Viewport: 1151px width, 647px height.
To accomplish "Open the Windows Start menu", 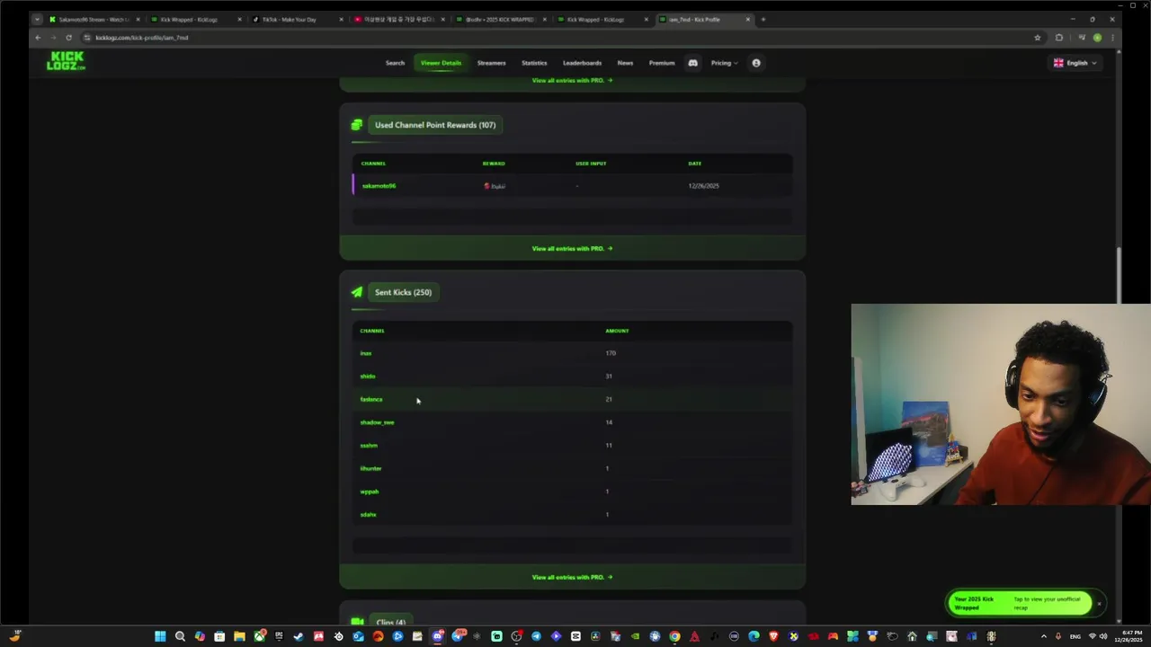I will click(x=160, y=636).
